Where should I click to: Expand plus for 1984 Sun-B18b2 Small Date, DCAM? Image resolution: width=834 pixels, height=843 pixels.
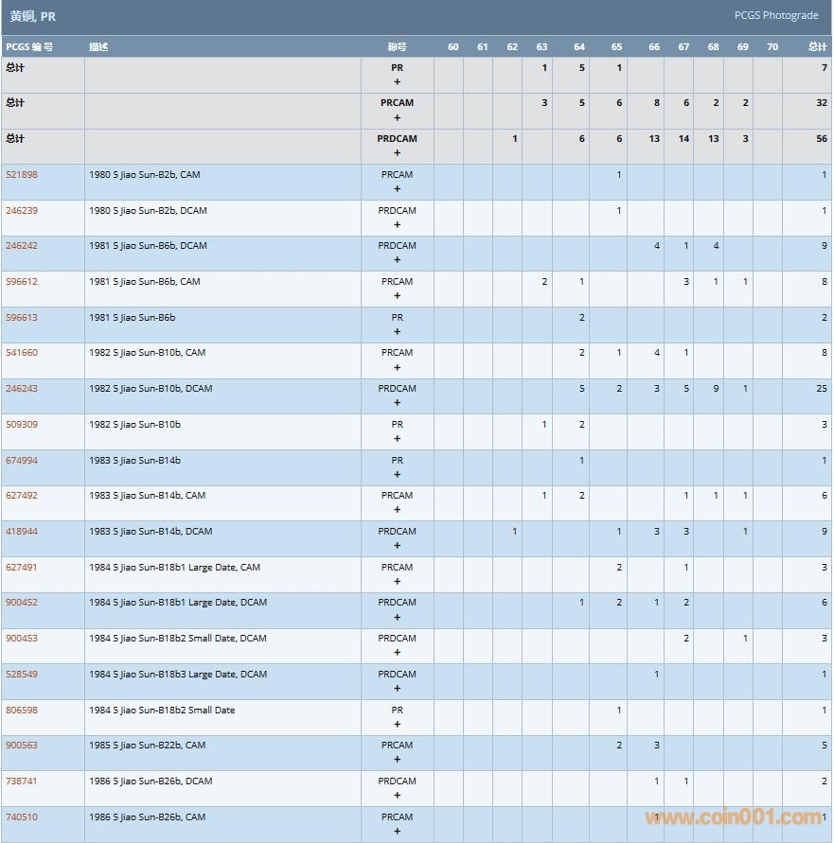click(397, 653)
